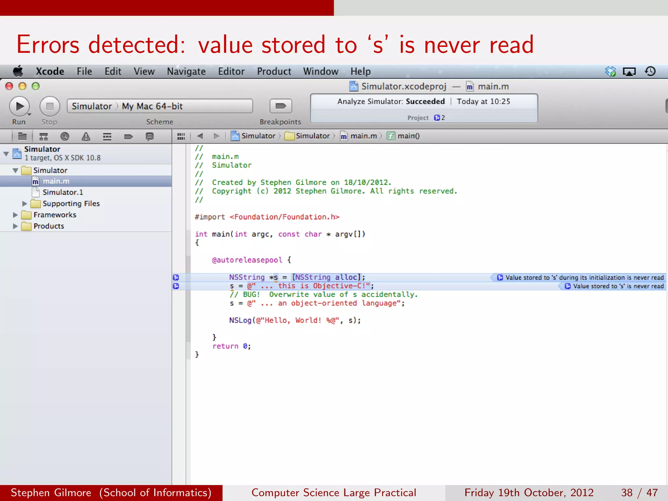Expand the Supporting Files folder
Image resolution: width=668 pixels, height=501 pixels.
click(x=24, y=204)
